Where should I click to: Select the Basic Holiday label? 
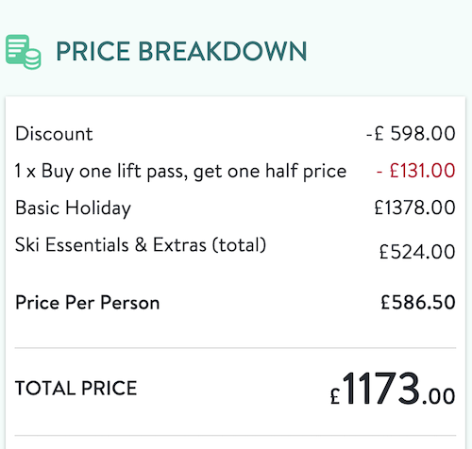pyautogui.click(x=73, y=208)
